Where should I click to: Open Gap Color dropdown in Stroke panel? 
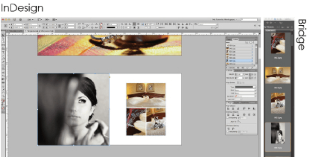(x=245, y=96)
